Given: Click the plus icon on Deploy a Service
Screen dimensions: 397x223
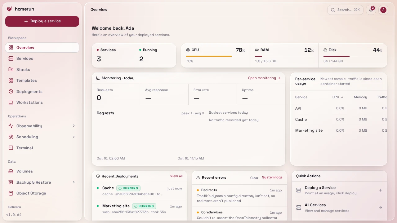Looking at the screenshot, I should [381, 190].
